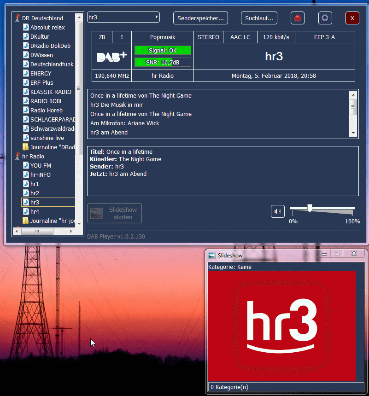Select Deutschlandfunk station label
Image resolution: width=369 pixels, height=396 pixels.
pos(52,64)
